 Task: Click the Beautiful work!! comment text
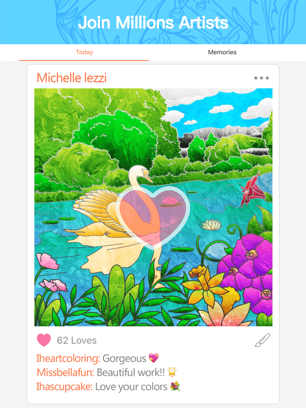[x=130, y=373]
